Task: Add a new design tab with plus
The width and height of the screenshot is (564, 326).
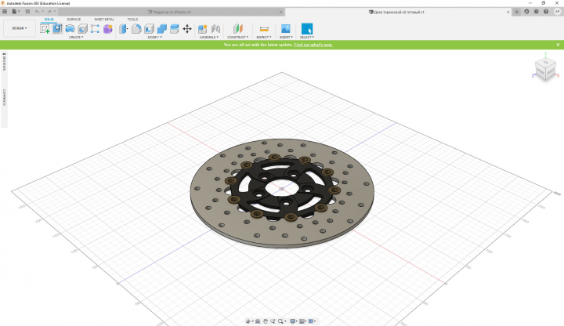Action: click(x=516, y=12)
